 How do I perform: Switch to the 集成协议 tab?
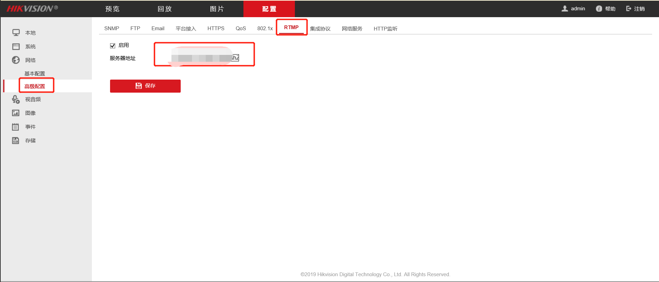pos(320,28)
